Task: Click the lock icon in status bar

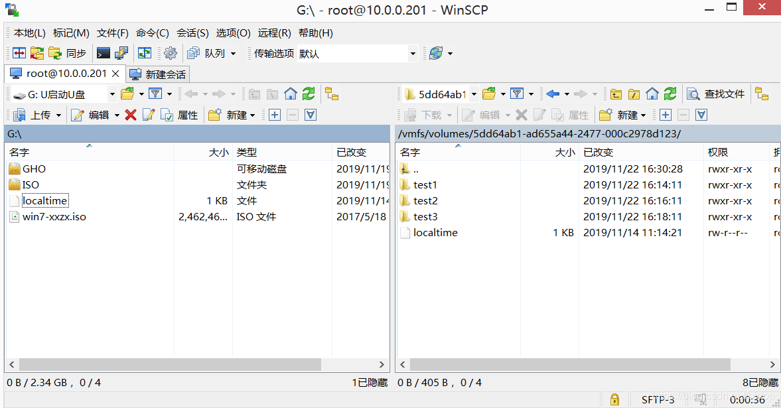Action: tap(614, 399)
